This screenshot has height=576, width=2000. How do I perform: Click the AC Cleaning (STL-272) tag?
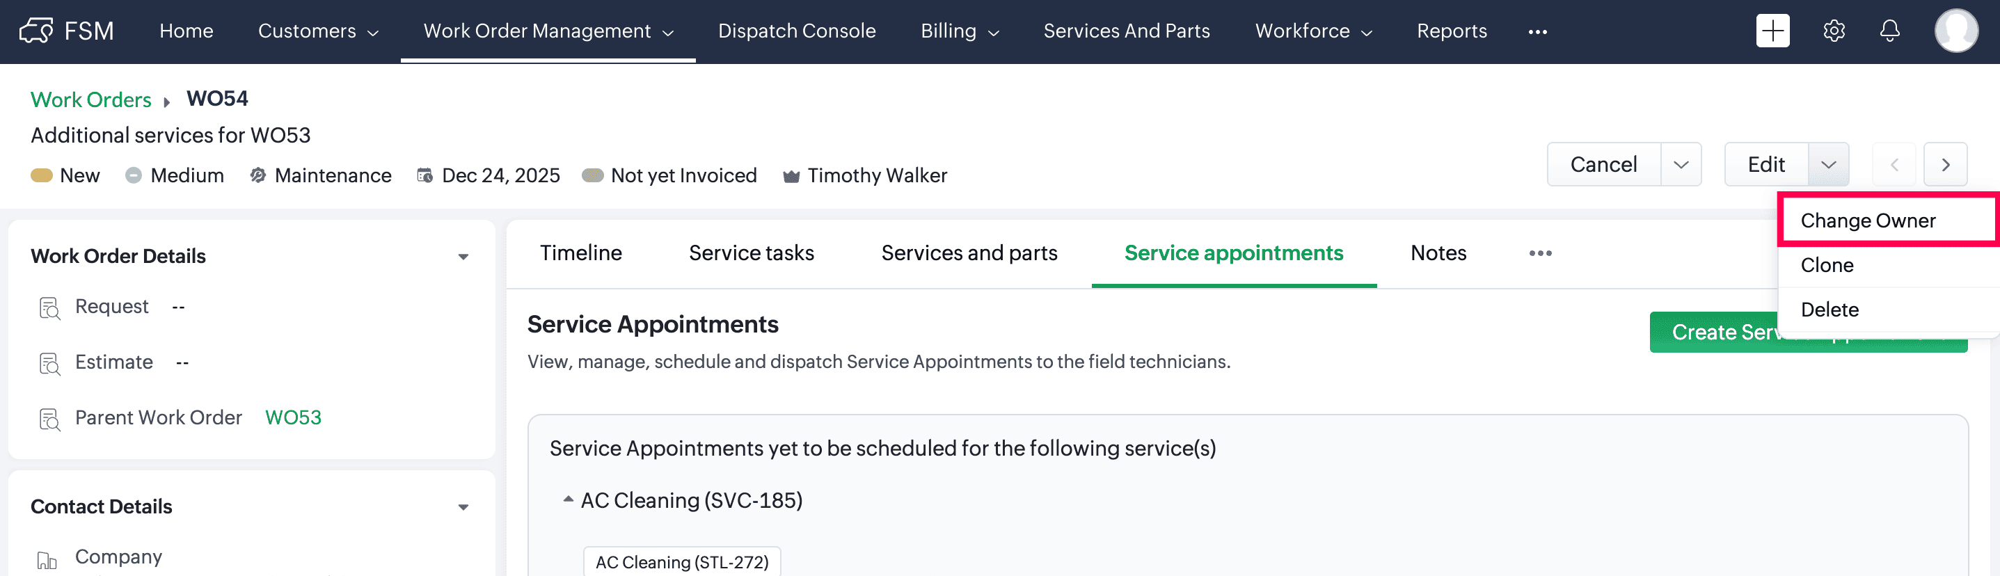[681, 561]
